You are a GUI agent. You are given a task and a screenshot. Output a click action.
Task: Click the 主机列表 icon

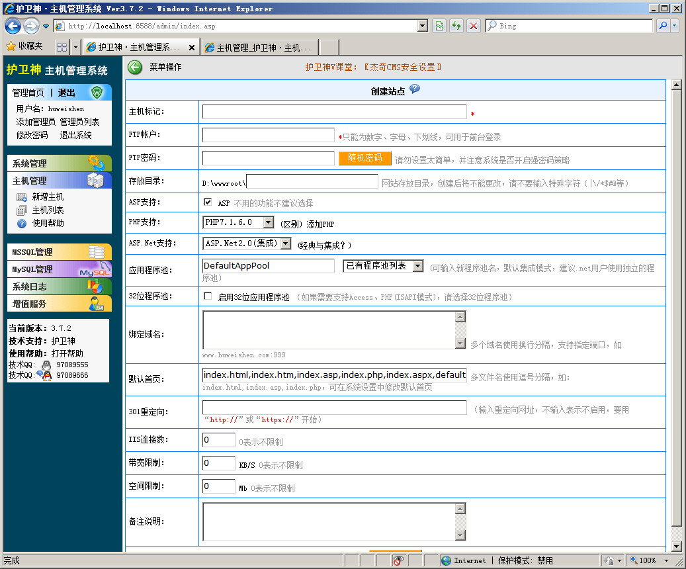tap(22, 210)
